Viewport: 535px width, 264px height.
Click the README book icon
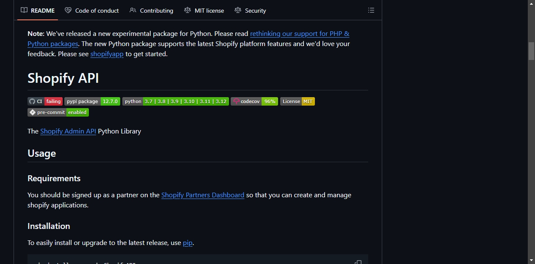click(x=24, y=11)
